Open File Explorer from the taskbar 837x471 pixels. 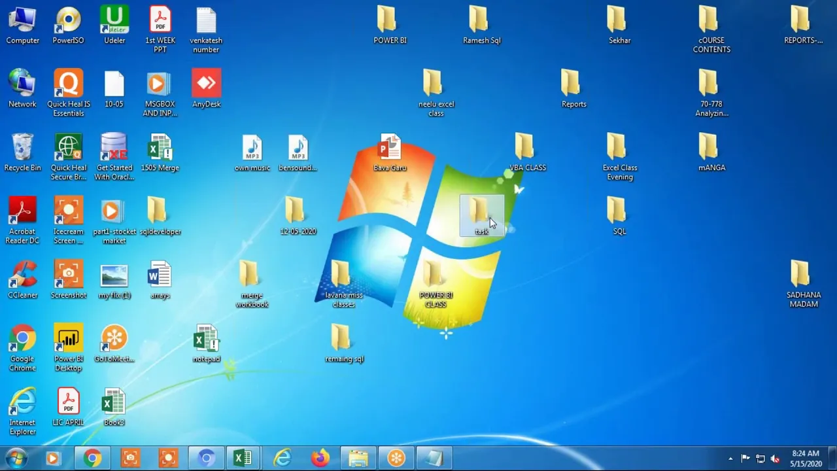pyautogui.click(x=358, y=459)
